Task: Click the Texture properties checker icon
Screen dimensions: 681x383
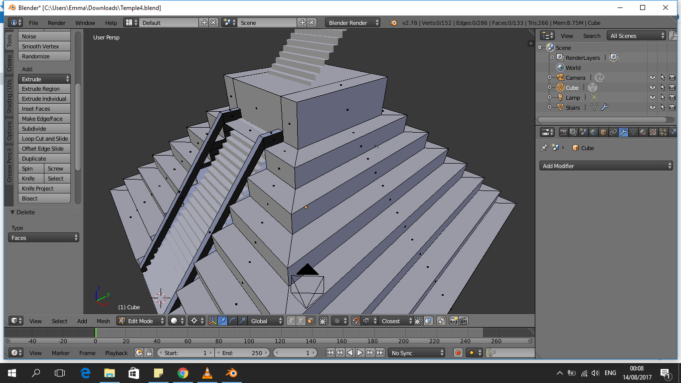Action: coord(653,132)
